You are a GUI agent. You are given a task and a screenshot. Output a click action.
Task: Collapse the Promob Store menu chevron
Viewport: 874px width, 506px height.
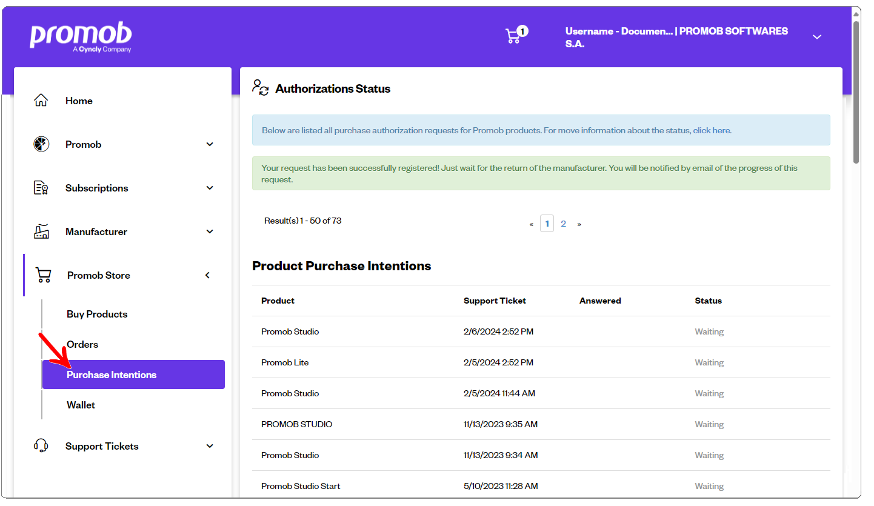[x=207, y=275]
